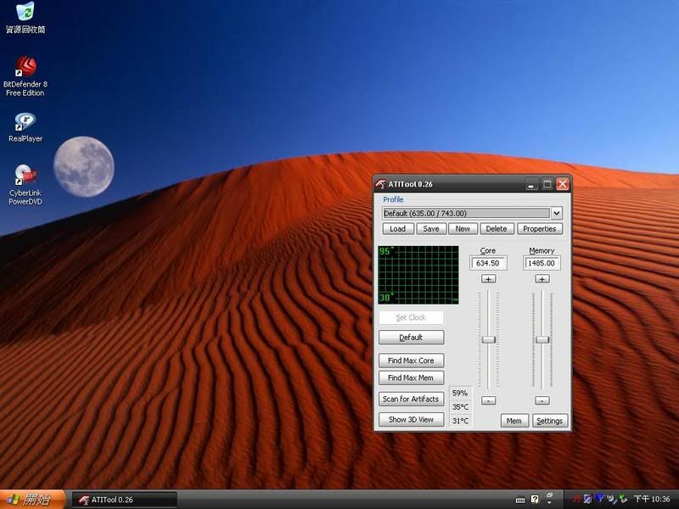Open the RealPlayer desktop shortcut
This screenshot has width=679, height=509.
(x=25, y=123)
